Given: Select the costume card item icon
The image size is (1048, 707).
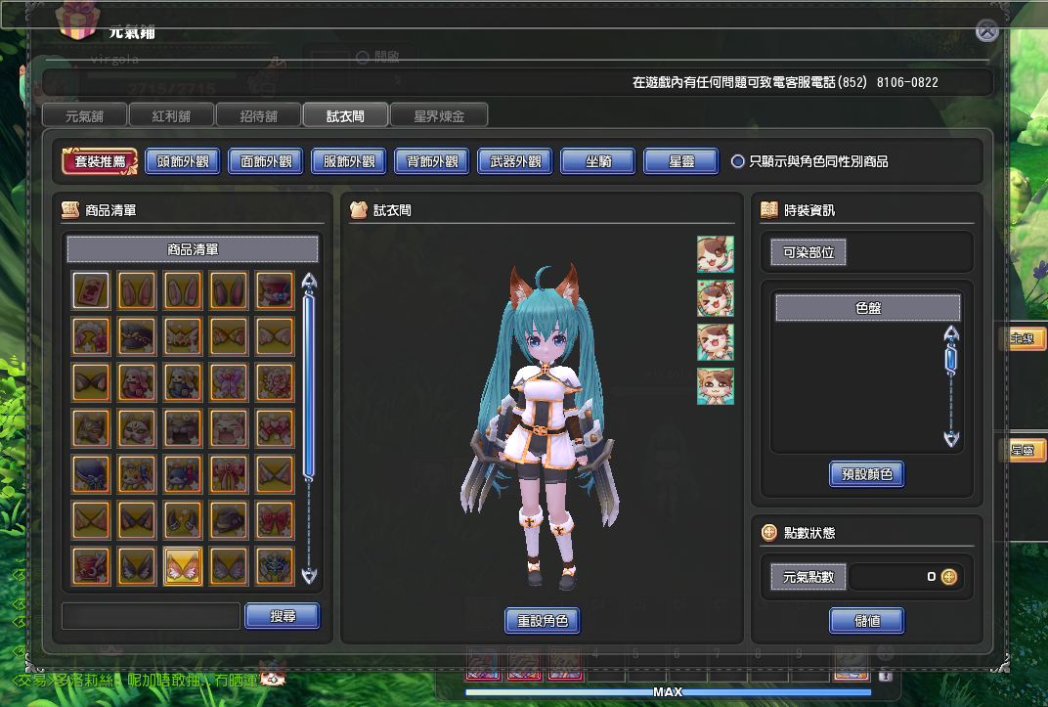Looking at the screenshot, I should (91, 290).
